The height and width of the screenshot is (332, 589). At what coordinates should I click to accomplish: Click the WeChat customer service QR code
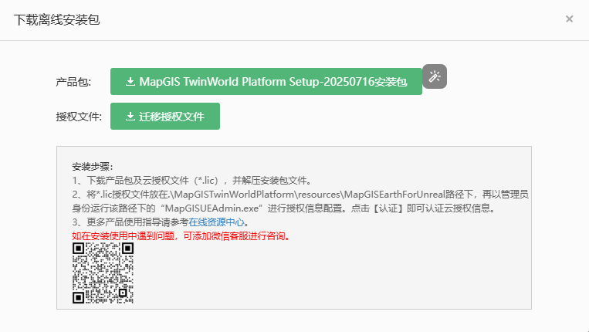pos(103,273)
